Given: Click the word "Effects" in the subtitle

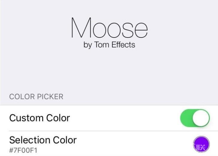Looking at the screenshot, I should pyautogui.click(x=123, y=45).
